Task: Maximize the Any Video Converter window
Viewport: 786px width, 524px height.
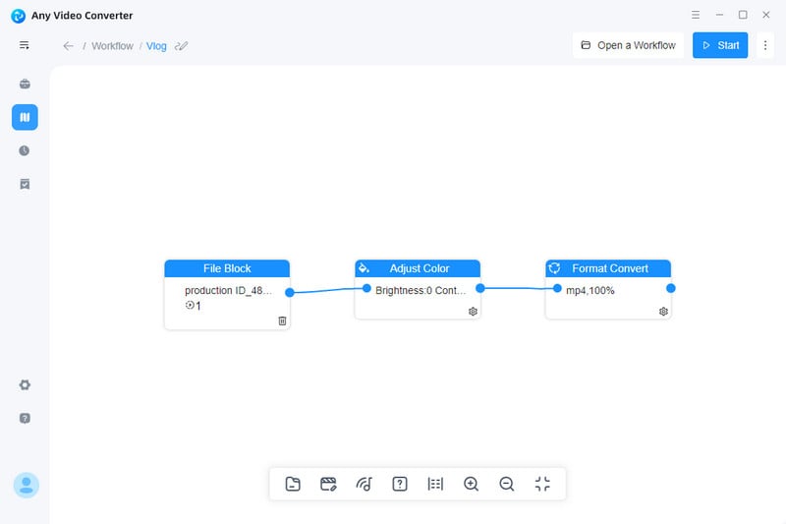Action: point(743,15)
